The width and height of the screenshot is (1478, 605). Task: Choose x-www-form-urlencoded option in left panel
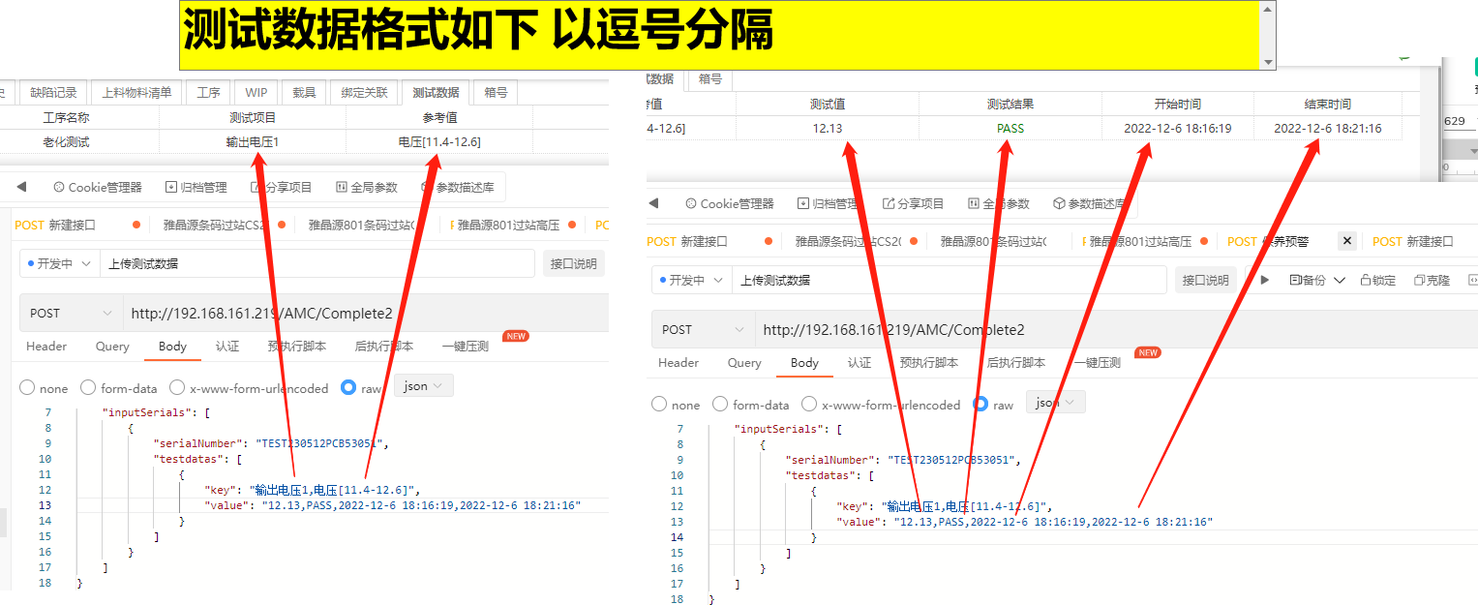(177, 388)
